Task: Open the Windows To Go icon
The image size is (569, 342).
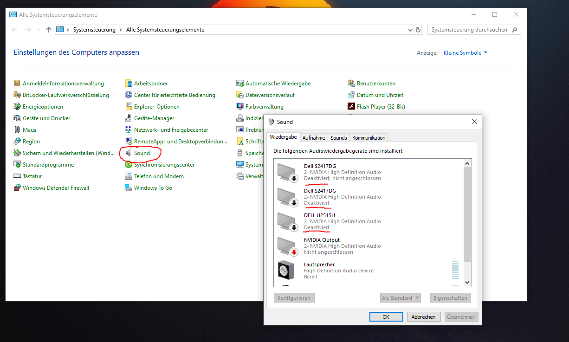Action: (x=129, y=188)
